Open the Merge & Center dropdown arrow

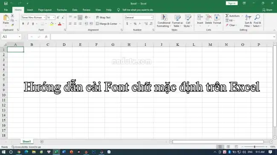120,24
